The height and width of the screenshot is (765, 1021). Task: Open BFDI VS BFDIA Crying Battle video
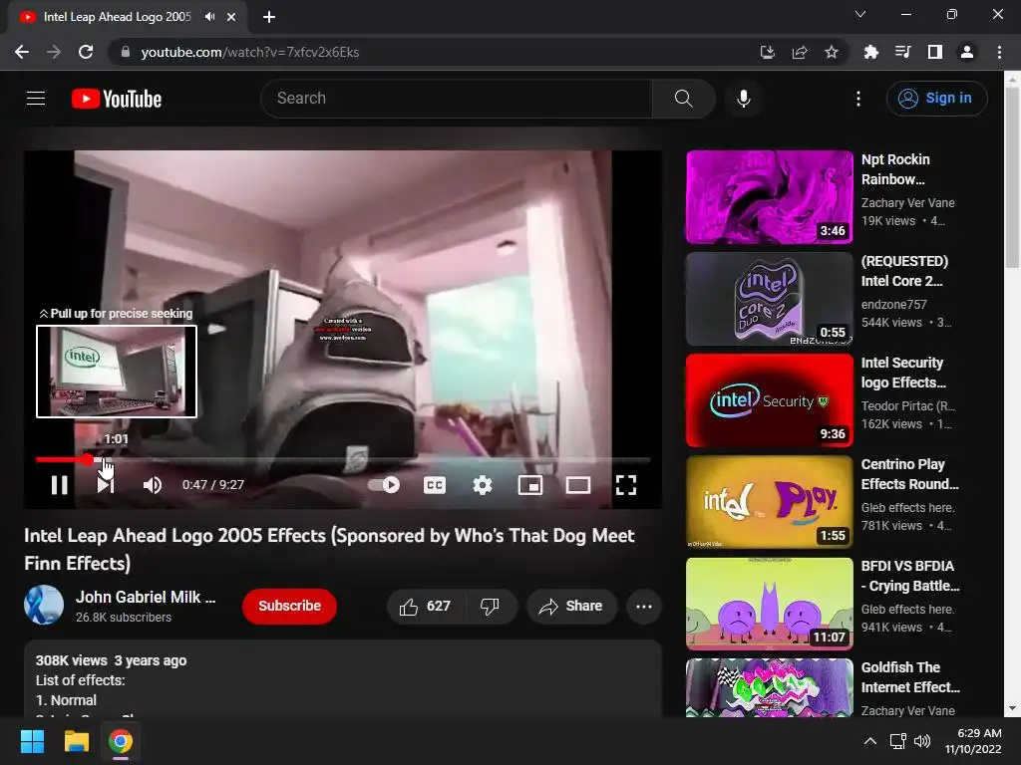coord(769,604)
